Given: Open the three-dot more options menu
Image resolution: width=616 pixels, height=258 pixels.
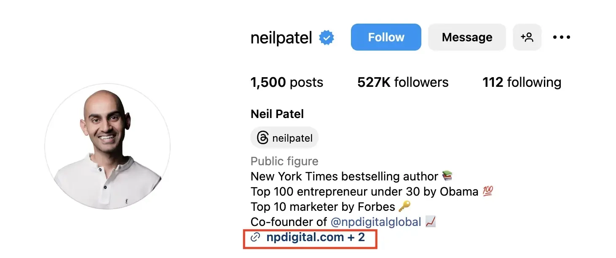Looking at the screenshot, I should click(561, 37).
